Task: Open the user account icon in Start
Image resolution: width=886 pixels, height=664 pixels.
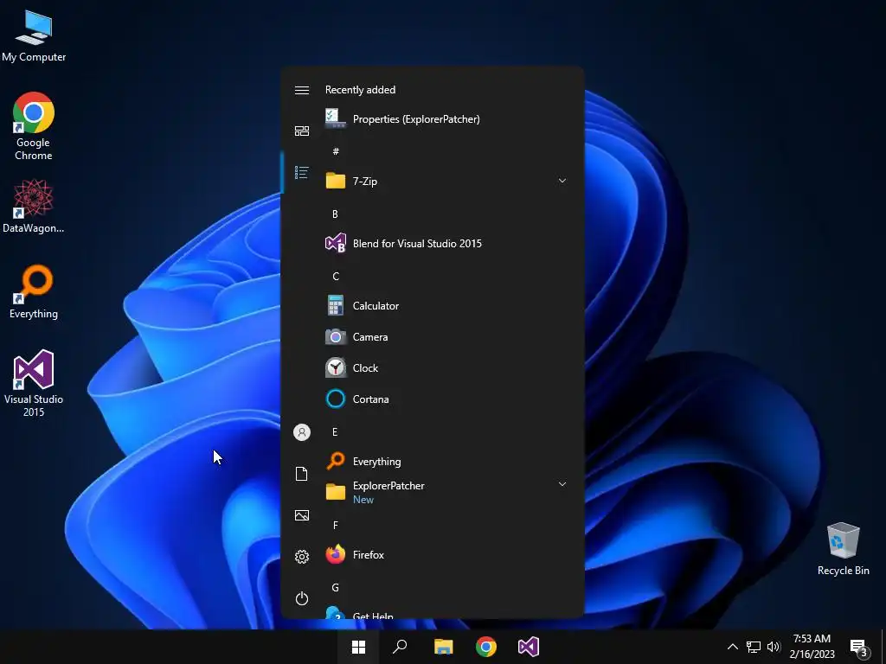Action: (x=302, y=432)
